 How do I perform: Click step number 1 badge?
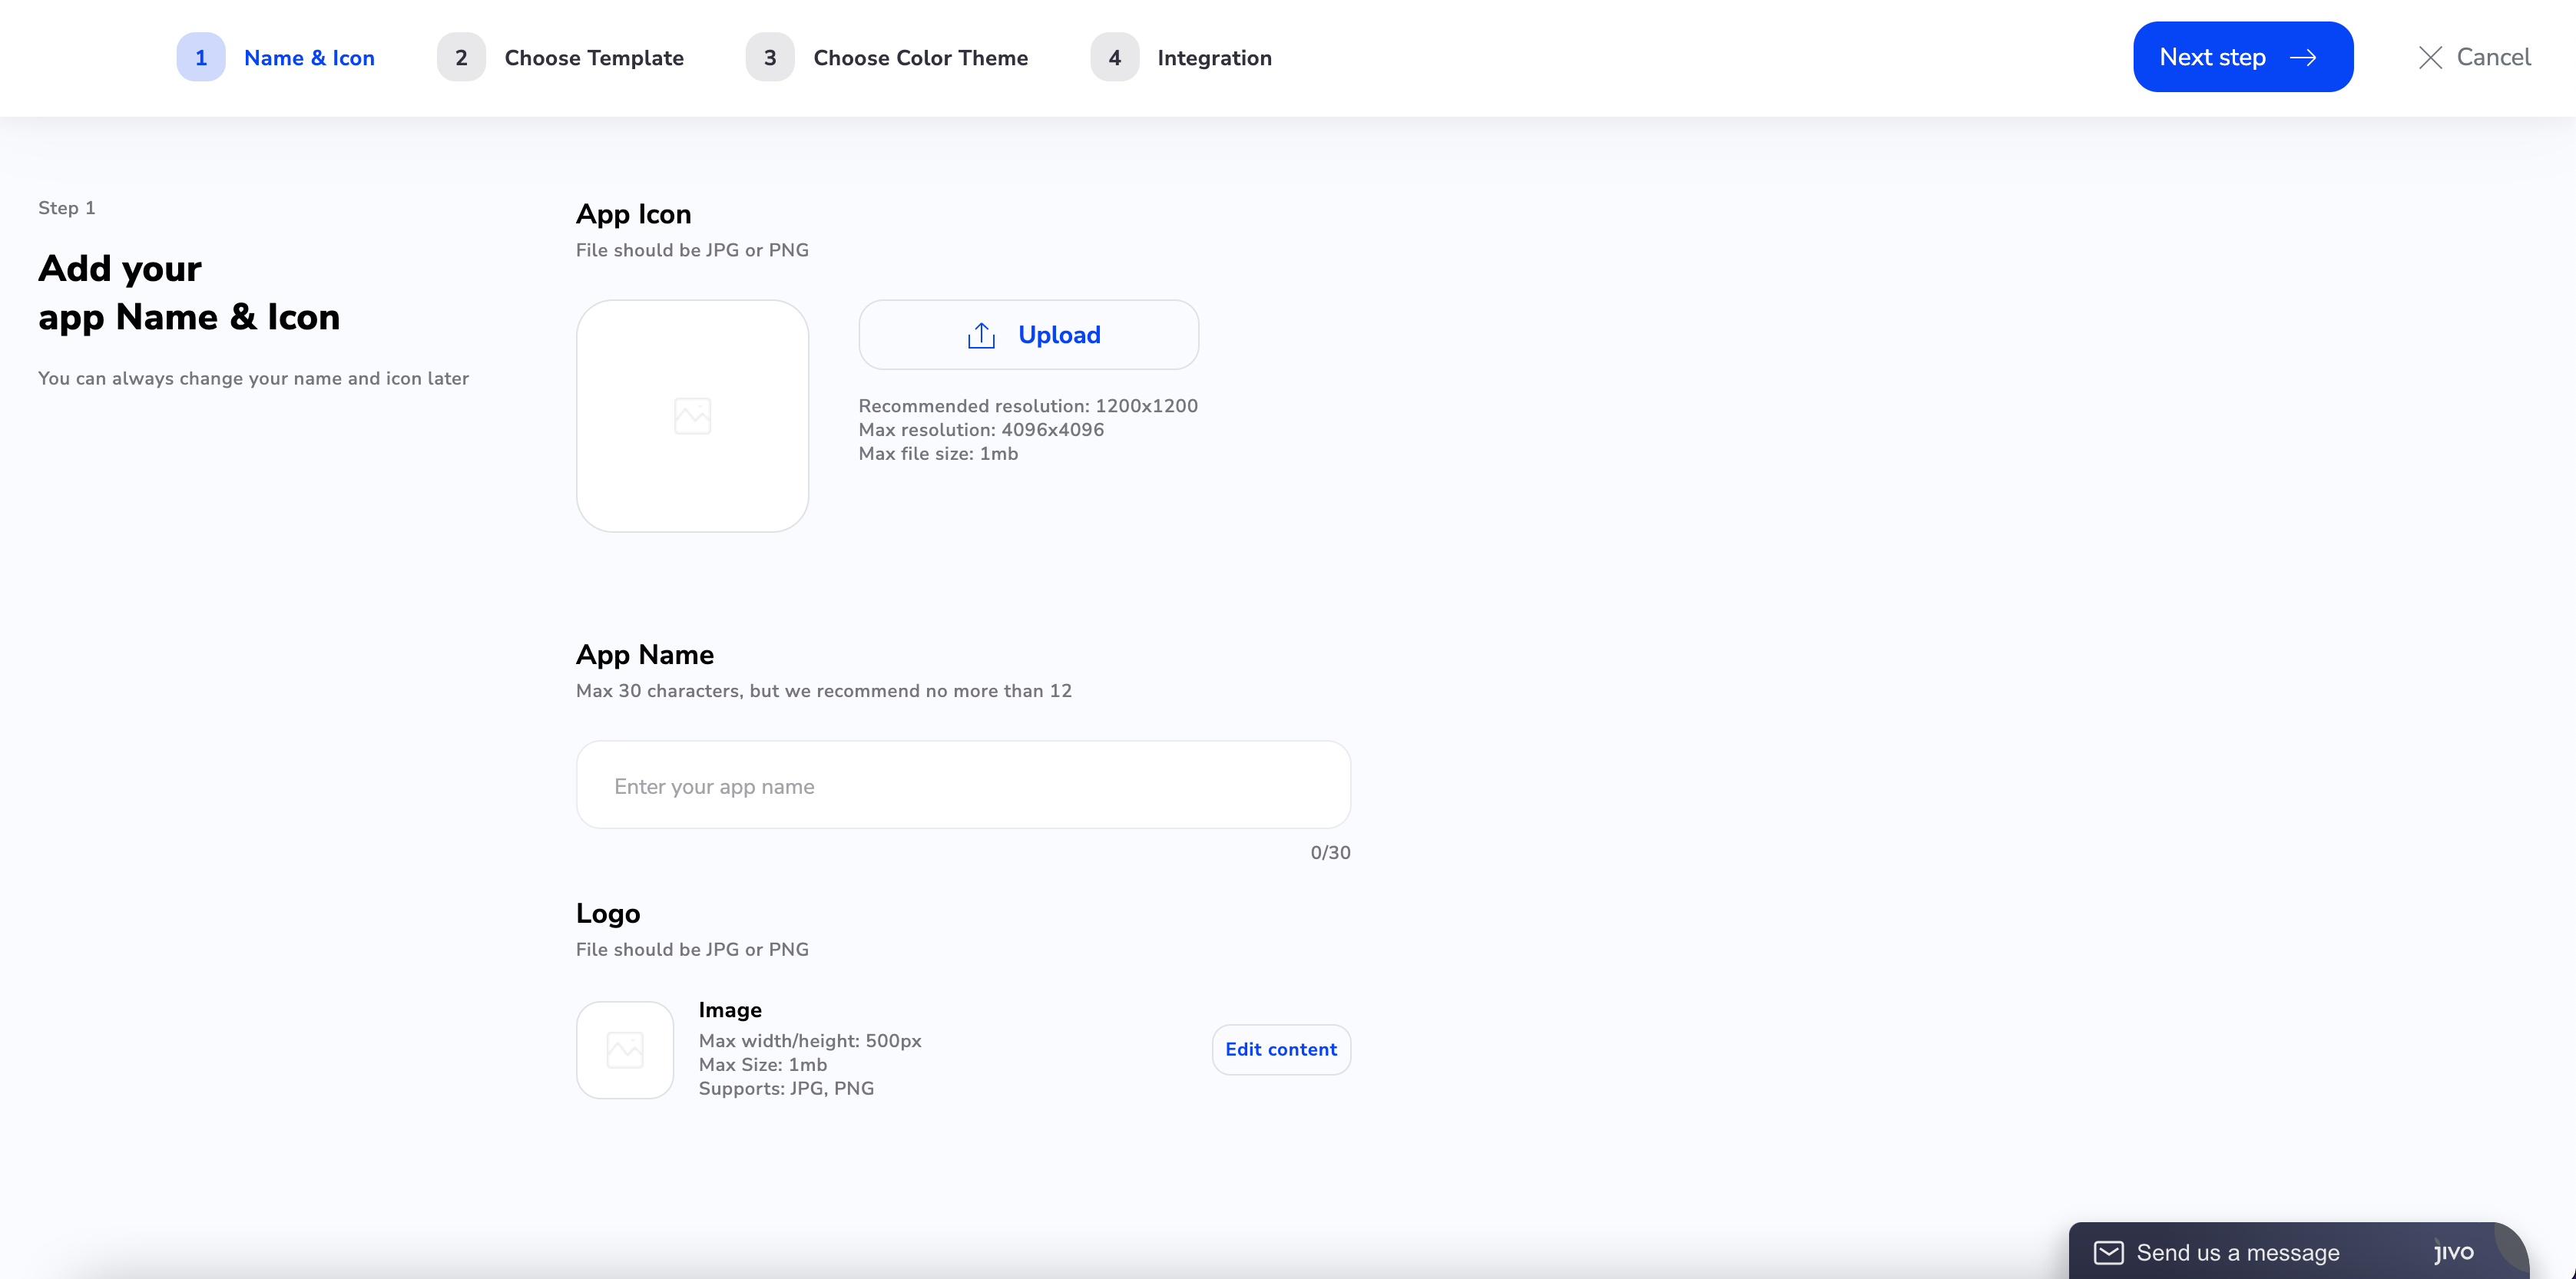pyautogui.click(x=201, y=58)
